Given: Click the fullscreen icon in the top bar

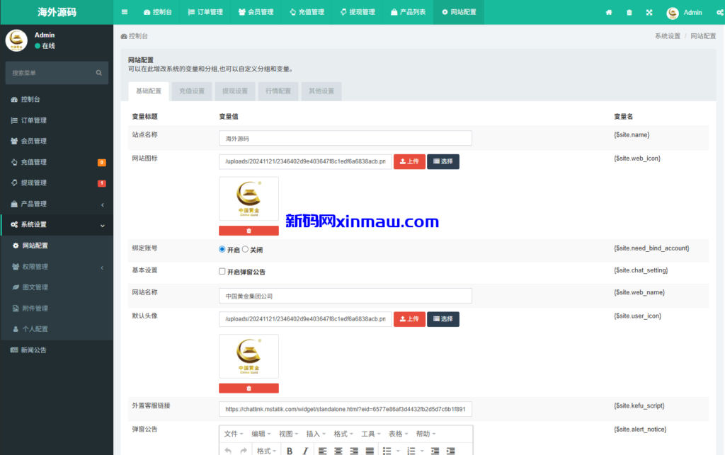Looking at the screenshot, I should pyautogui.click(x=648, y=11).
